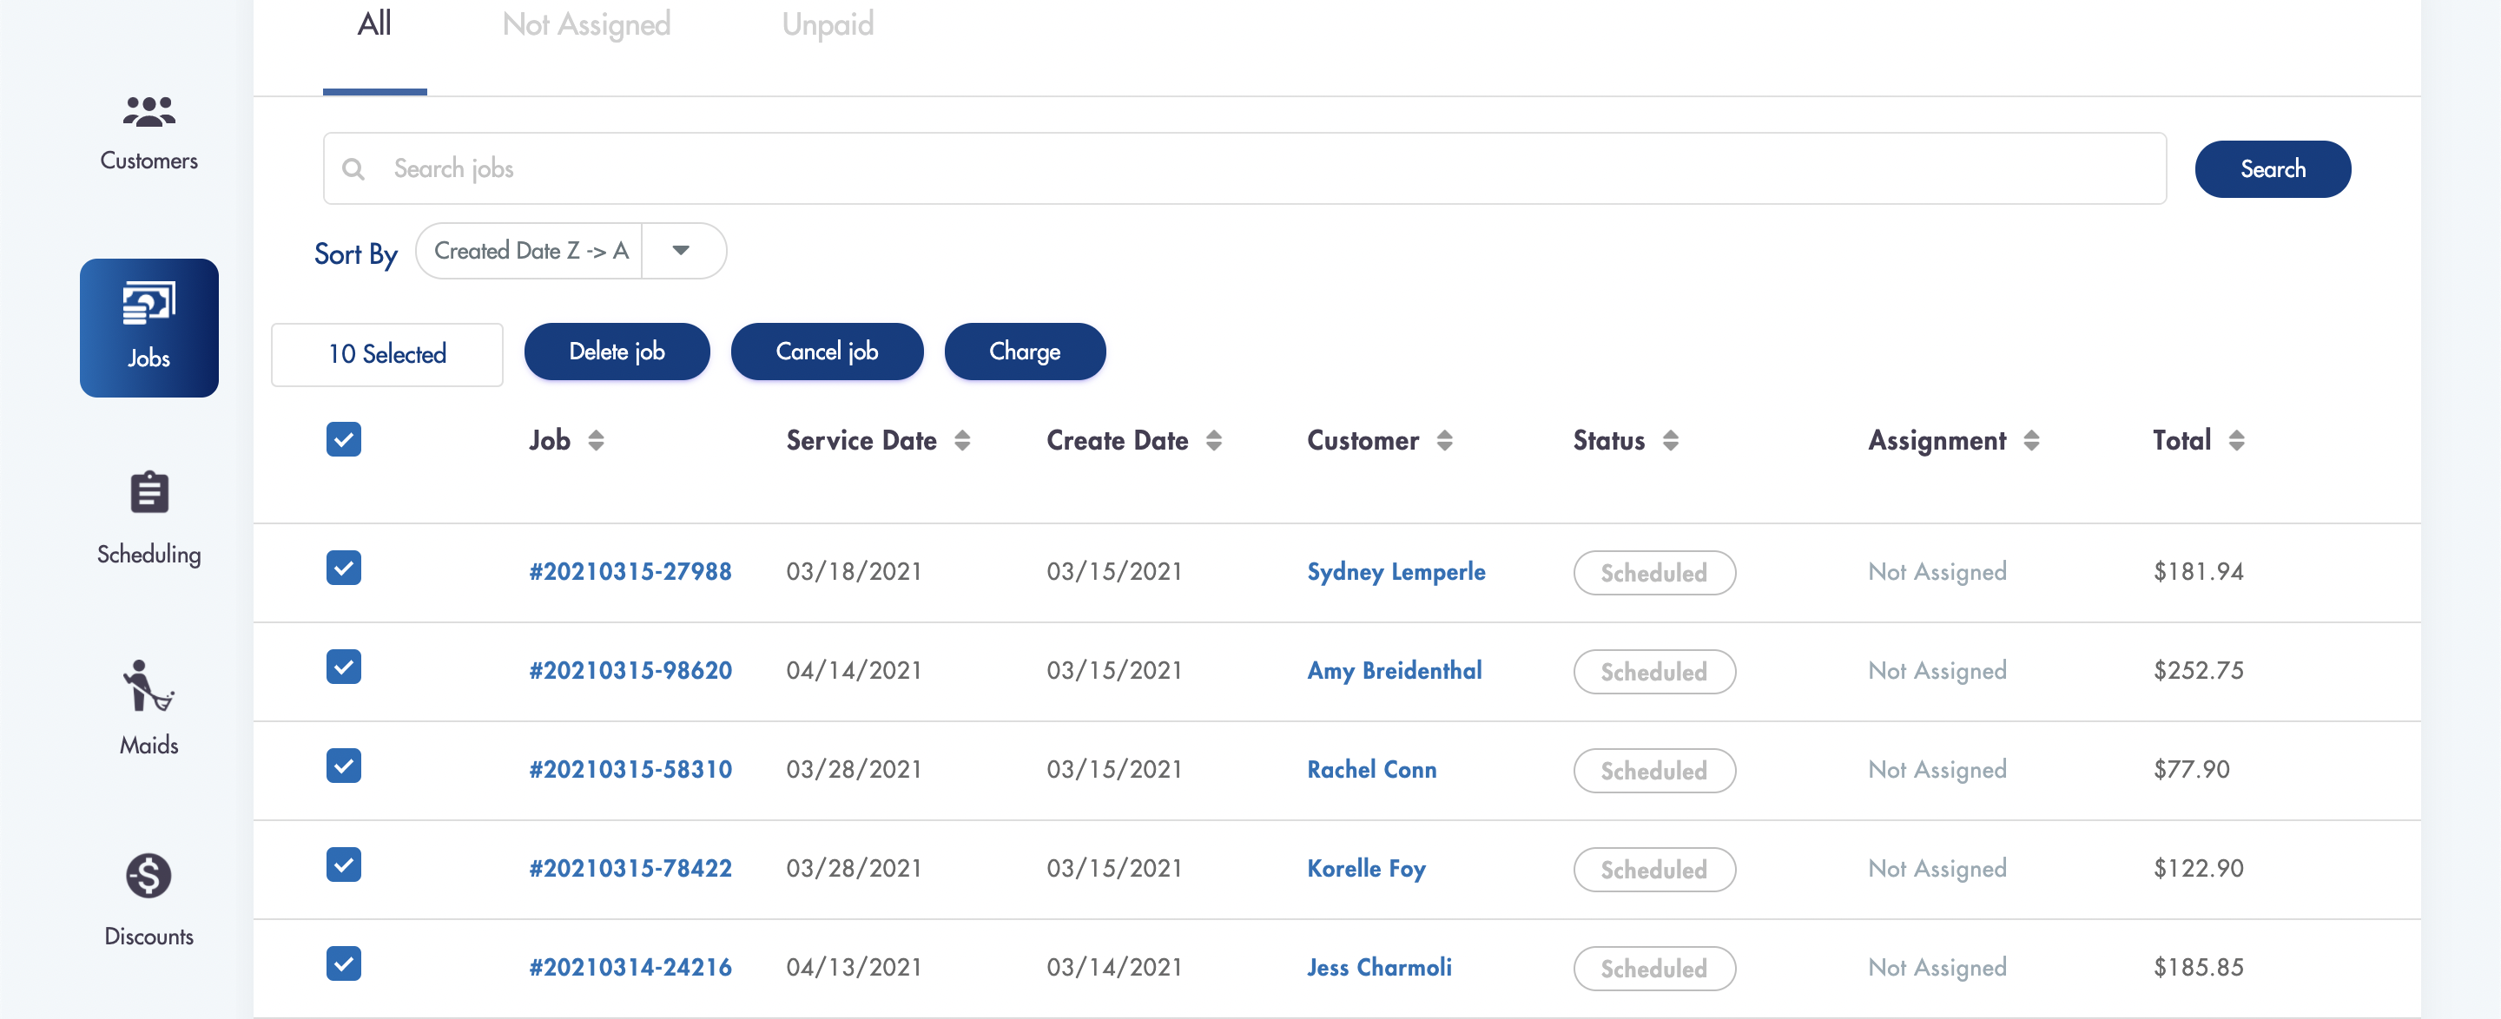Uncheck Sydney Lemperle's job row
2501x1019 pixels.
click(344, 568)
